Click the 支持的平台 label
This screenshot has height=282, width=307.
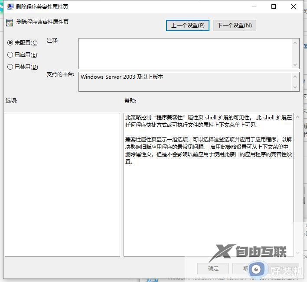60,74
